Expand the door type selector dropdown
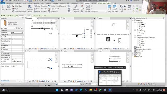 click(x=23, y=23)
